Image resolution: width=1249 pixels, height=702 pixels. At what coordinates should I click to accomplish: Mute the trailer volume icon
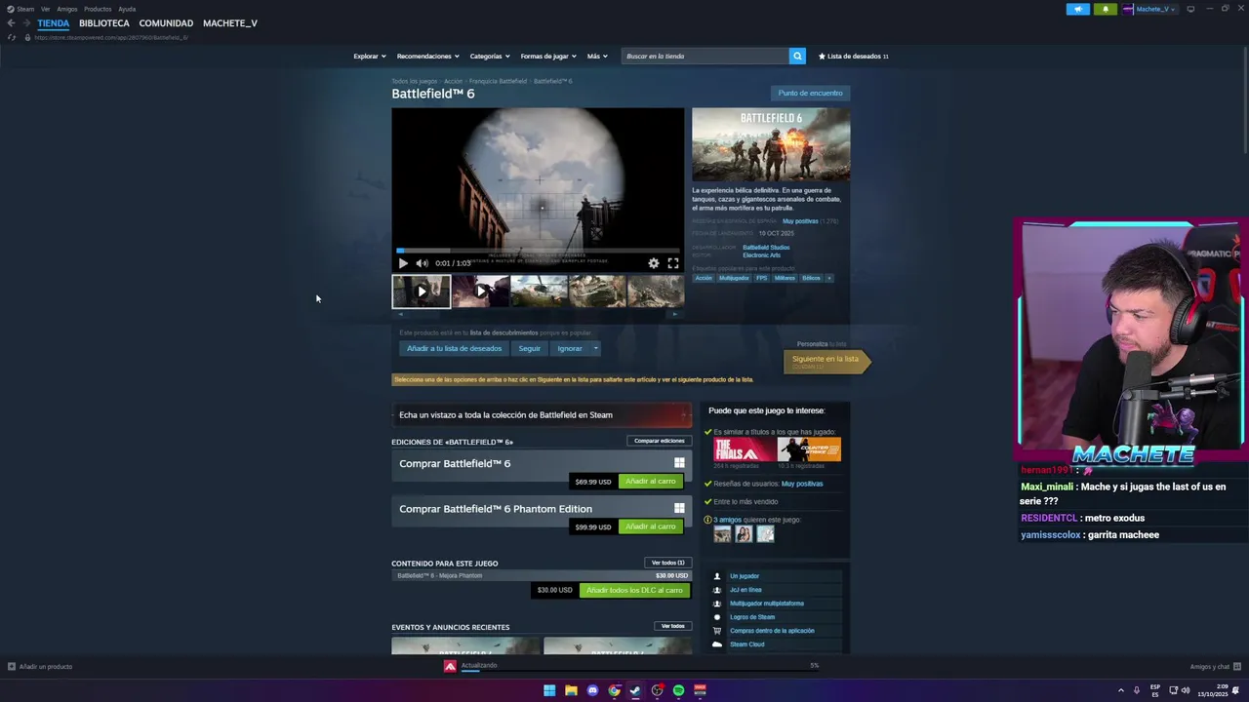422,263
